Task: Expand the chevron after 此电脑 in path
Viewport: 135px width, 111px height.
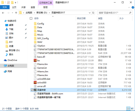Action: [34, 13]
